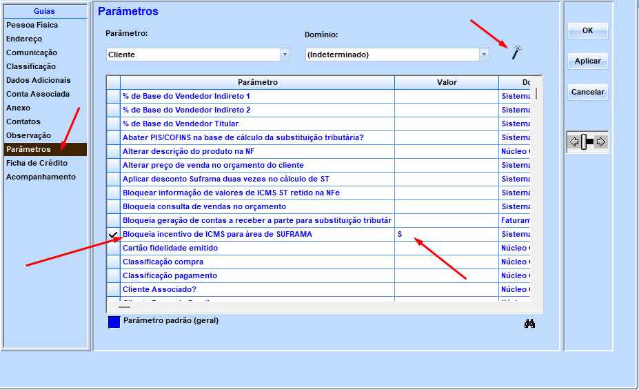Toggle row marker for Alterar descrição do produto na NF

(113, 152)
